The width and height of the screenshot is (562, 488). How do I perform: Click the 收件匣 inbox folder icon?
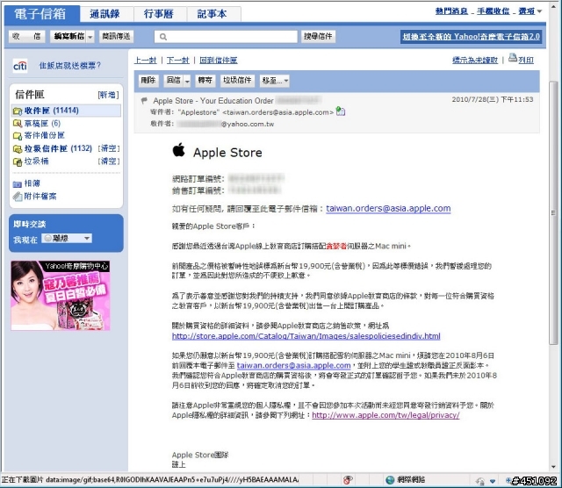point(18,111)
